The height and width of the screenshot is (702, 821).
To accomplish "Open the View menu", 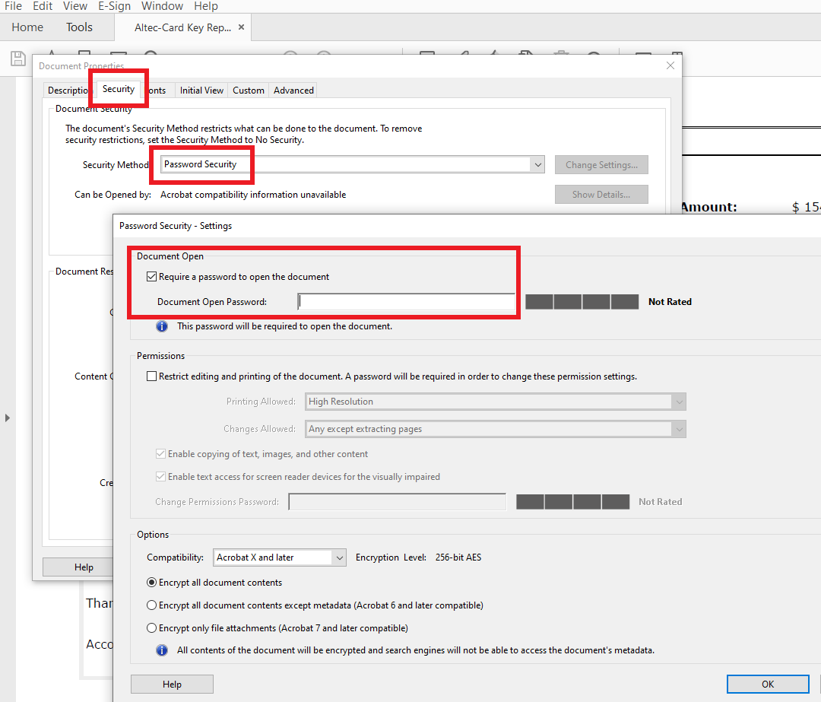I will [74, 6].
